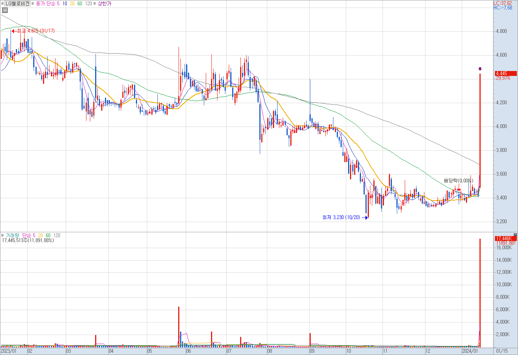Click the blue arrow next to 최저 3,230
Viewport: 518px width, 355px height.
365,218
